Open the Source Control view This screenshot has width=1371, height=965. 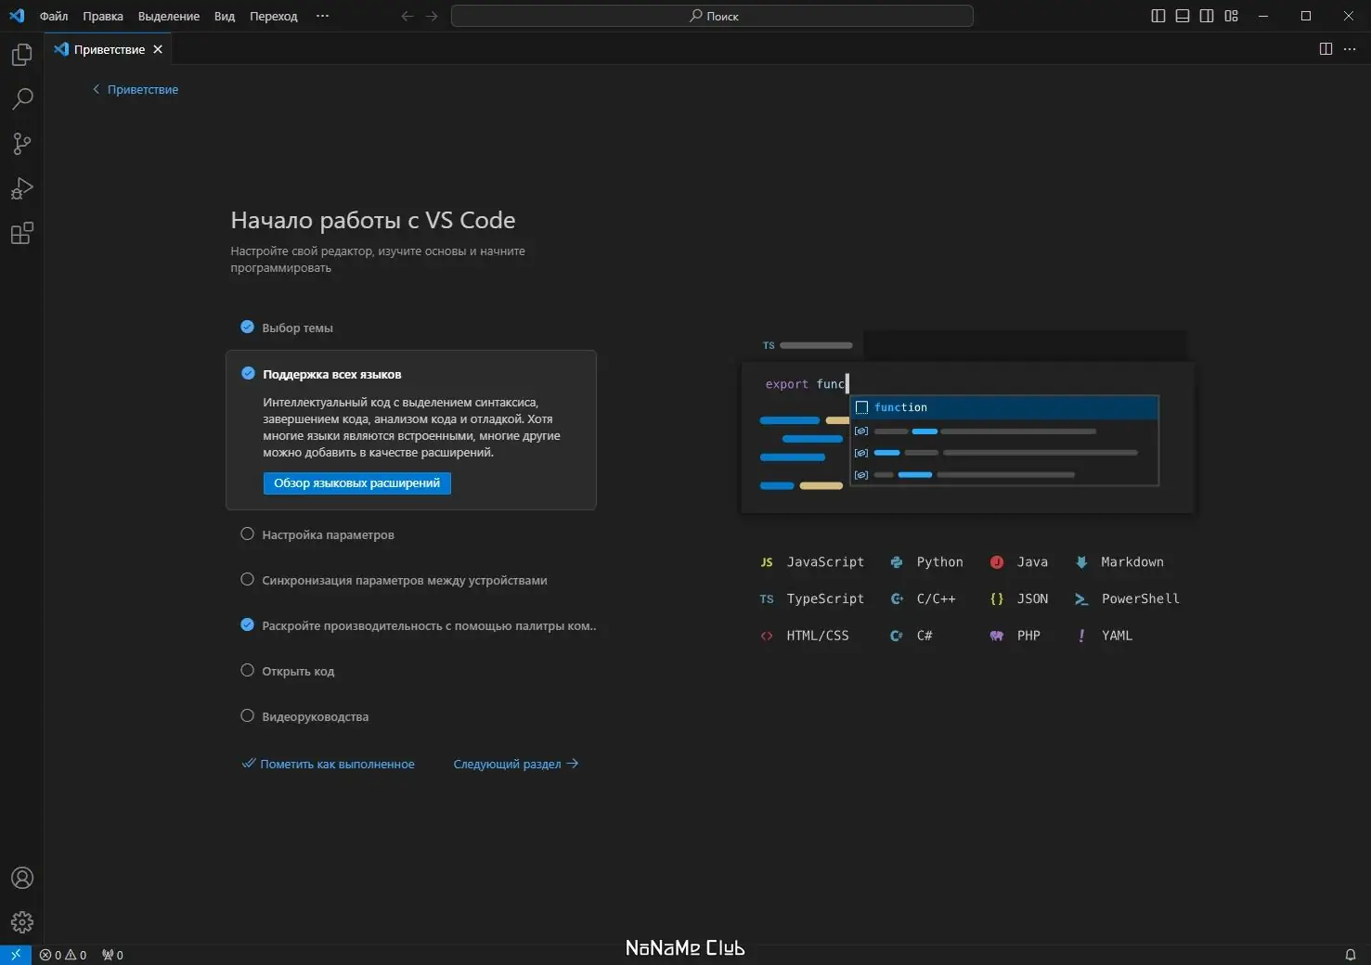click(x=22, y=144)
